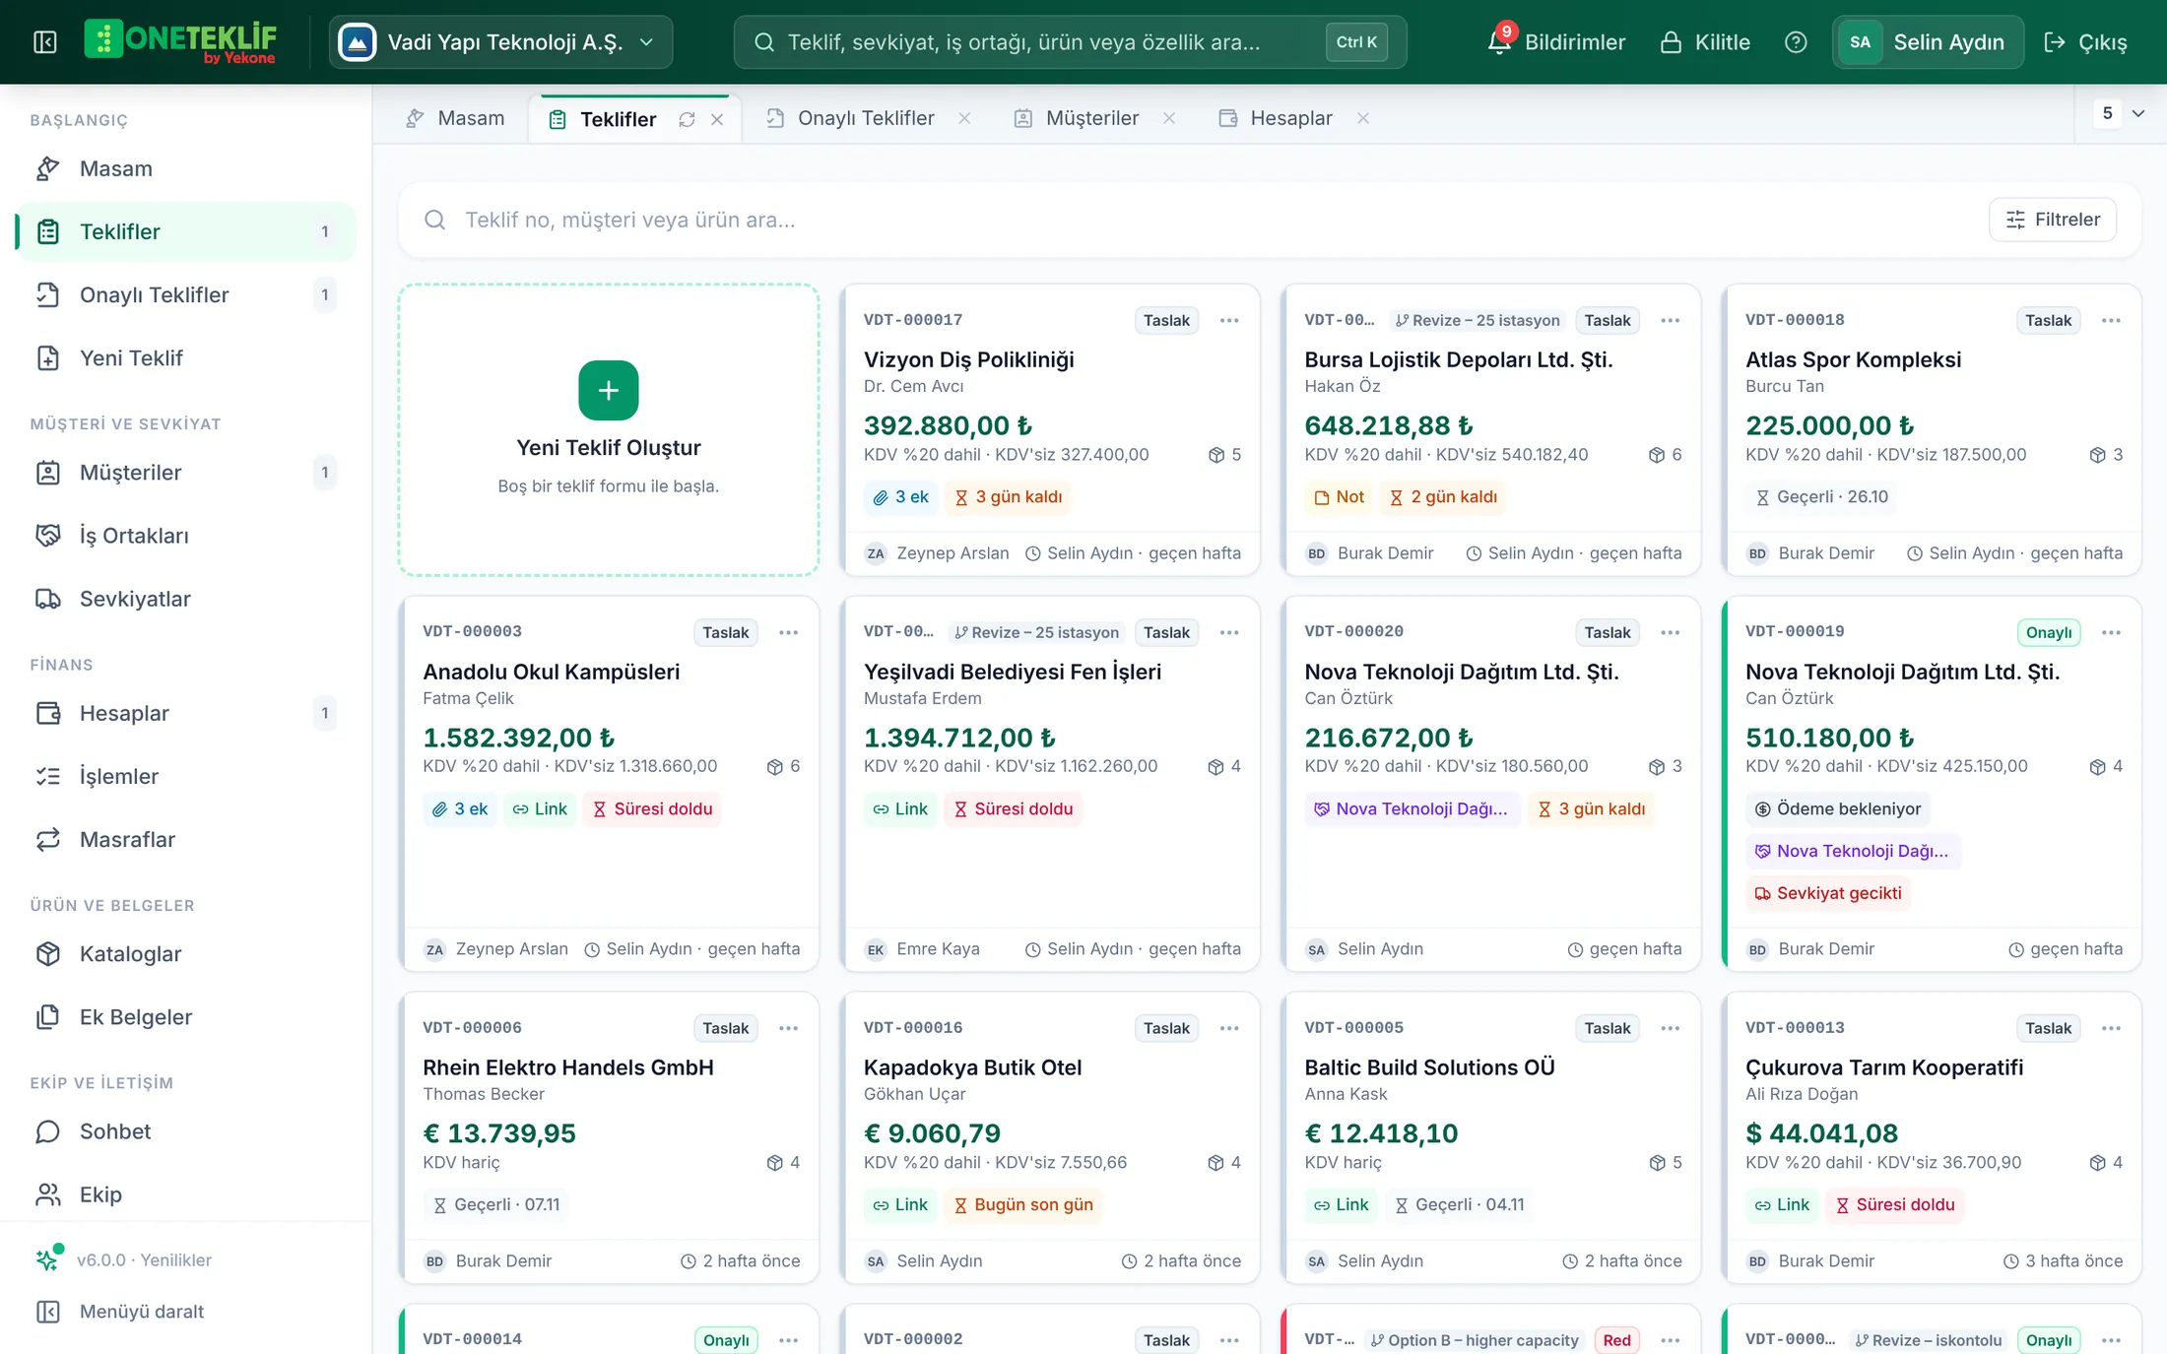Image resolution: width=2167 pixels, height=1354 pixels.
Task: Close the Müşteriler tab
Action: (1169, 118)
